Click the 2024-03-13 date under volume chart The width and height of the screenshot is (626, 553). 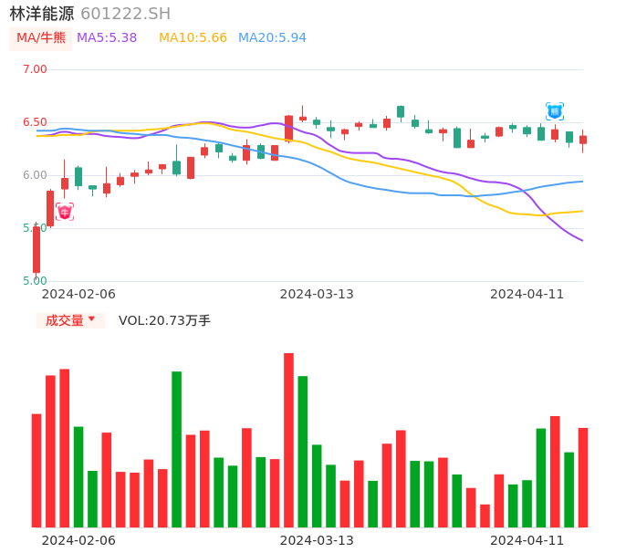tap(317, 540)
